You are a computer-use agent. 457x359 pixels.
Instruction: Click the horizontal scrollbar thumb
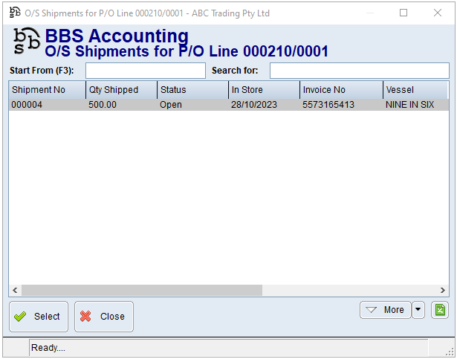click(x=141, y=290)
